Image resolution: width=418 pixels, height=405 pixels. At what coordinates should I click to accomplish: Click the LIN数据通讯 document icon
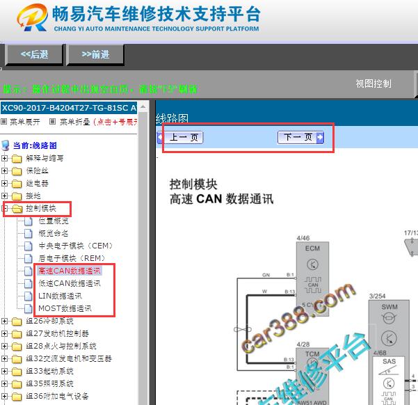pos(29,296)
